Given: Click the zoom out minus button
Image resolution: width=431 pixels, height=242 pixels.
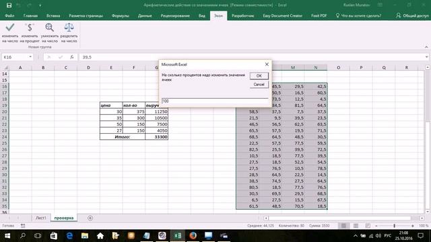Looking at the screenshot, I should pyautogui.click(x=376, y=226).
